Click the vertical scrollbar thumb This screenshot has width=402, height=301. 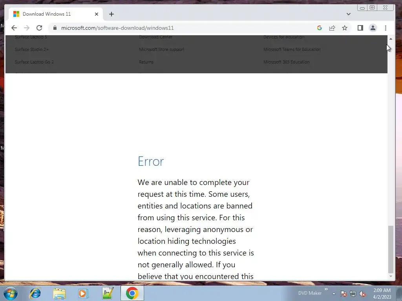(x=391, y=249)
